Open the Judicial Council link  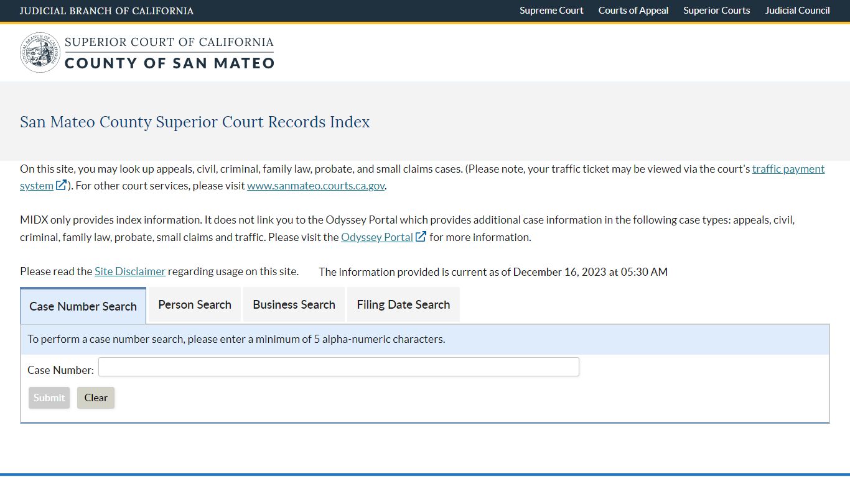tap(797, 11)
